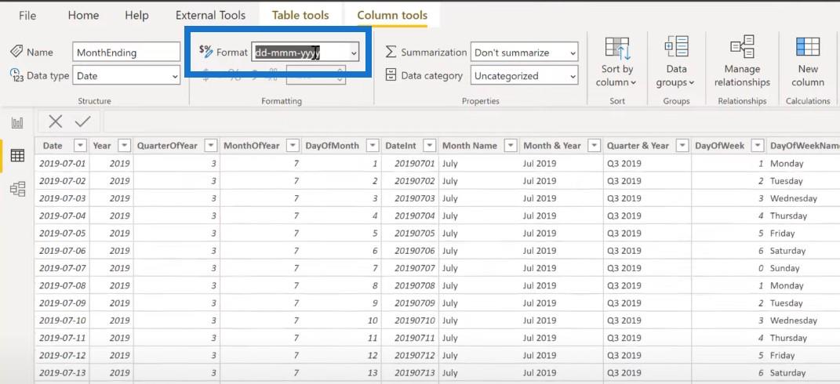Select the Month Name column header
Screen dimensions: 840x384
coord(469,146)
